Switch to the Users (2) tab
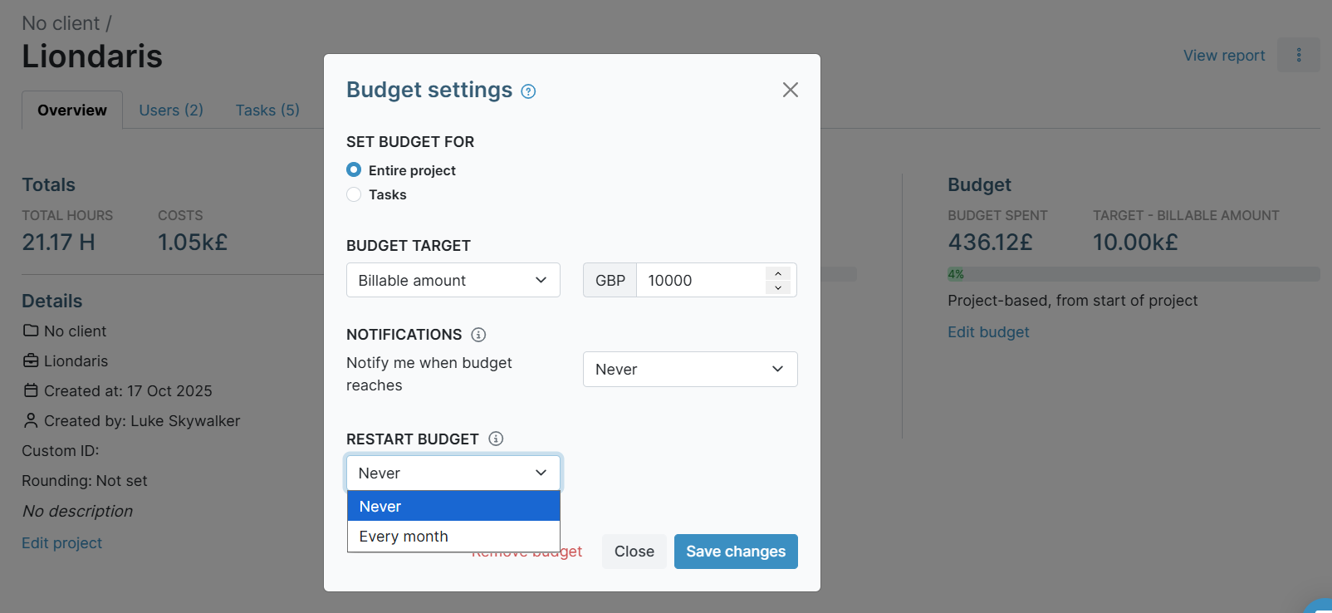This screenshot has height=613, width=1332. click(x=171, y=110)
